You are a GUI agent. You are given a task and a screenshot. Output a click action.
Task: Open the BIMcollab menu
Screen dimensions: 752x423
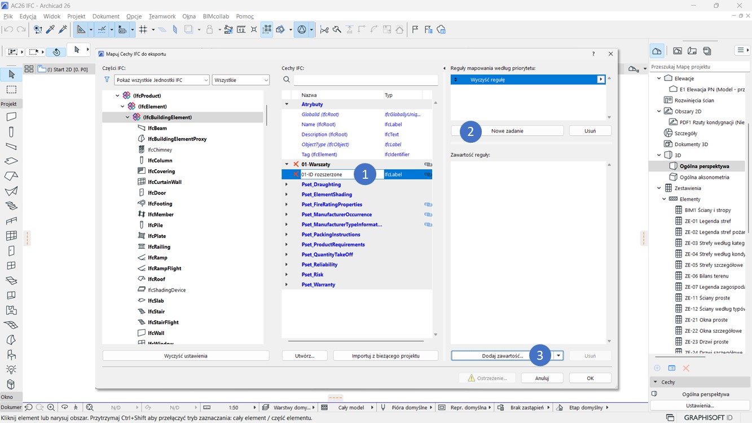click(216, 16)
